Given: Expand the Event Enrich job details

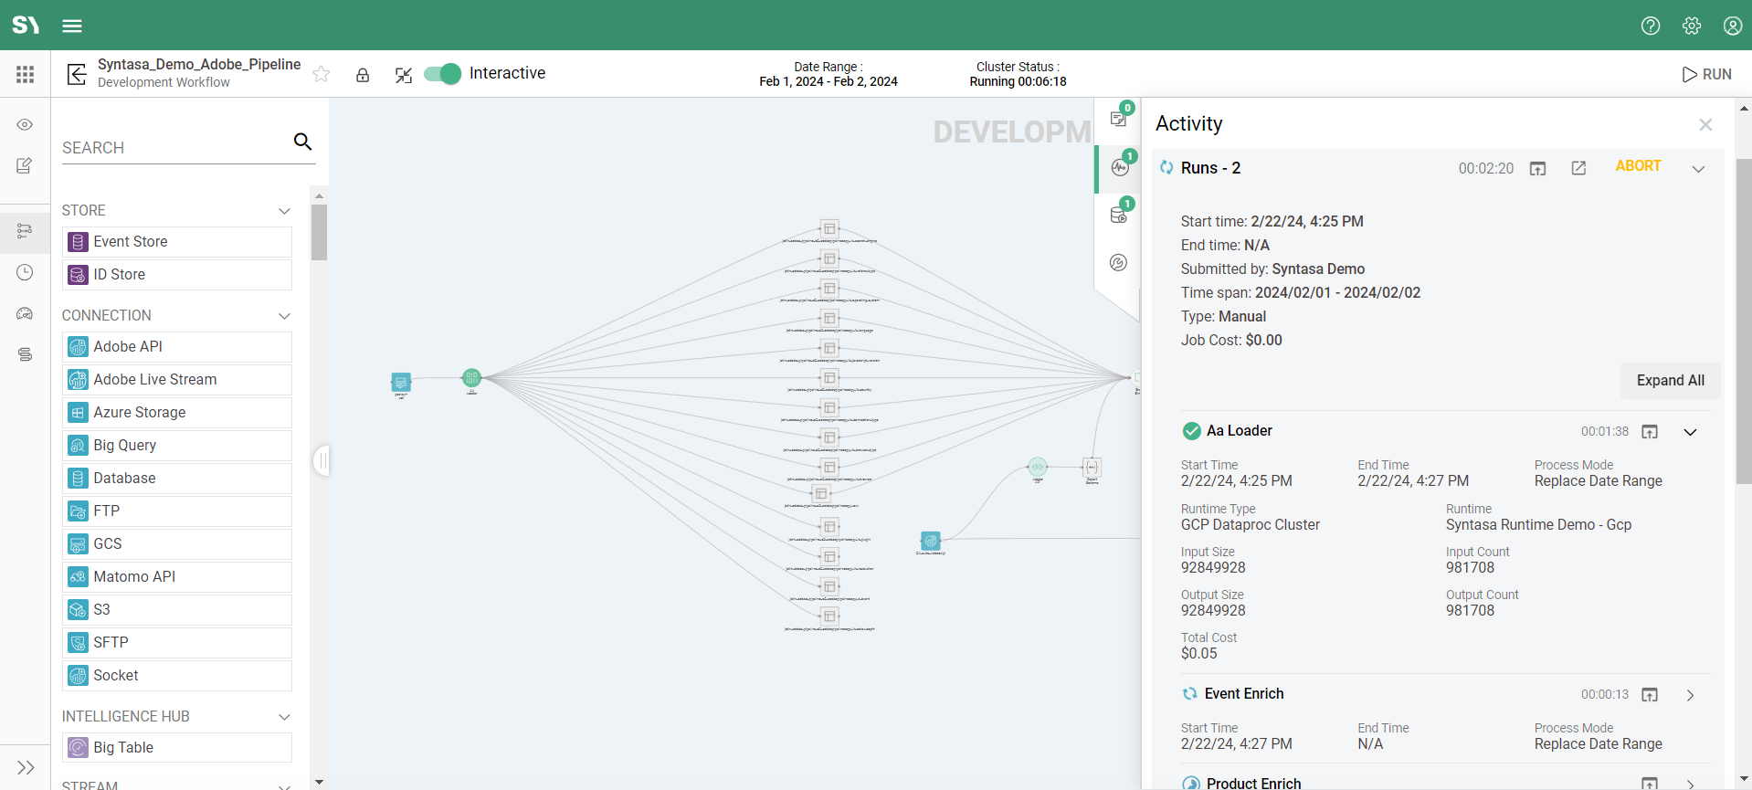Looking at the screenshot, I should point(1690,695).
